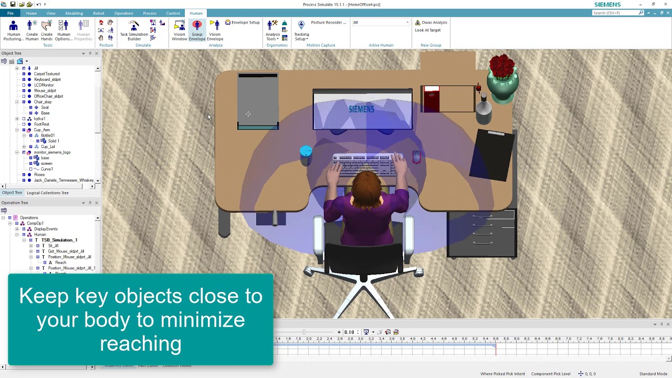Screen dimensions: 672x378
Task: Switch to the Modeling ribbon tab
Action: 74,13
